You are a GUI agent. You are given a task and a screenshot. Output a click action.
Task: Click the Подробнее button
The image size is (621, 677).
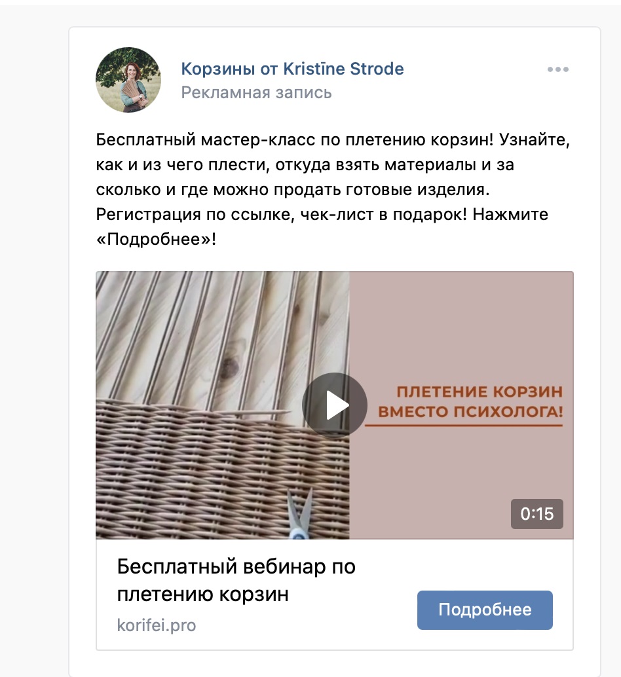tap(485, 610)
